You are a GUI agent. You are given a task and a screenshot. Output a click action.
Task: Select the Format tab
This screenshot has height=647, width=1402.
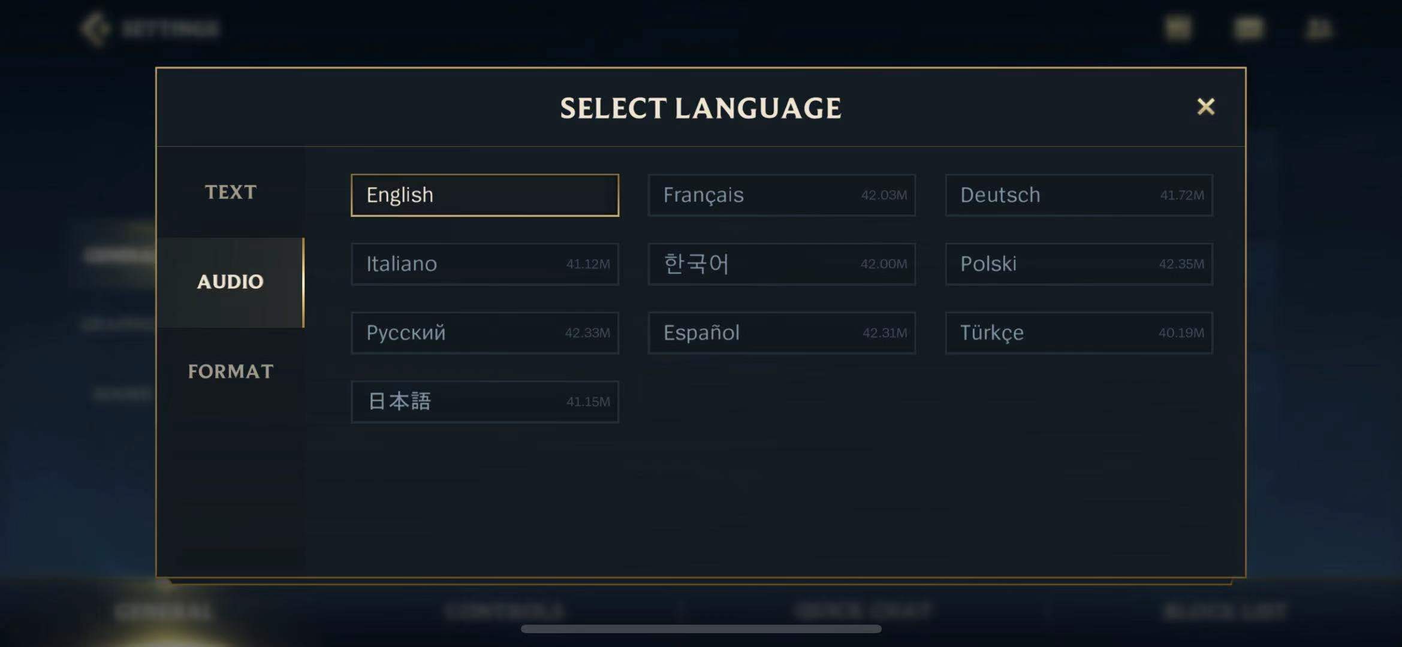pyautogui.click(x=231, y=371)
